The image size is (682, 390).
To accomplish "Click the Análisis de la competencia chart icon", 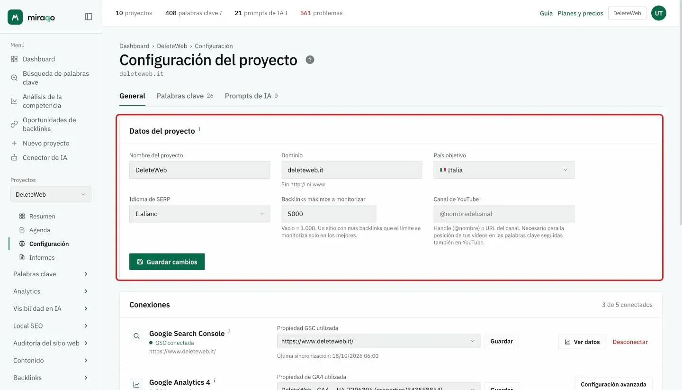I will 14,101.
